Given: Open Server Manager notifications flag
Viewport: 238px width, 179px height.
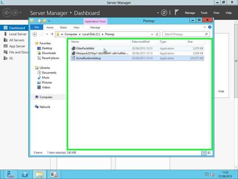Looking at the screenshot, I should pyautogui.click(x=176, y=12).
